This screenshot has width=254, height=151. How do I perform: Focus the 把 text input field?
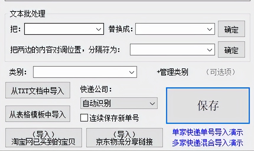point(60,29)
